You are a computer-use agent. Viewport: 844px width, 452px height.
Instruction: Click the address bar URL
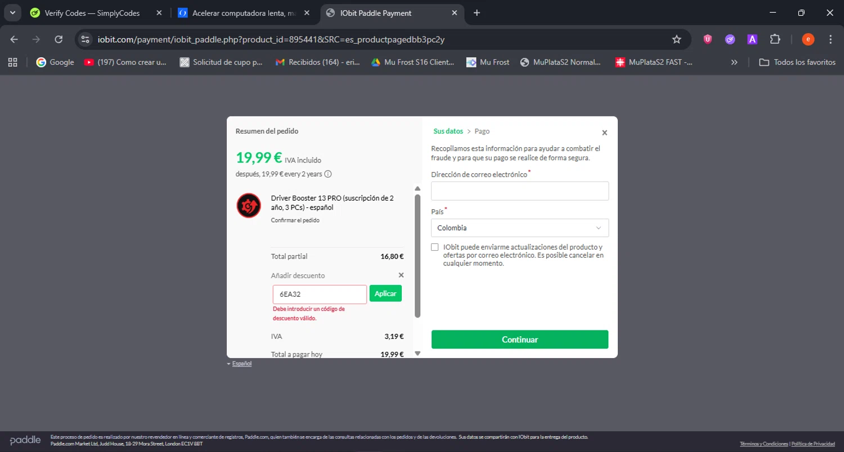coord(271,39)
